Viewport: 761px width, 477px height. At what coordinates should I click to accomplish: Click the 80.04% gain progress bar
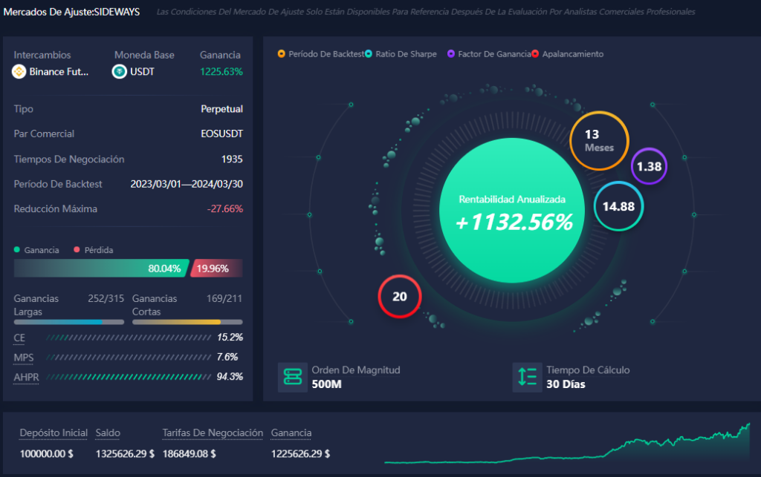pos(97,268)
